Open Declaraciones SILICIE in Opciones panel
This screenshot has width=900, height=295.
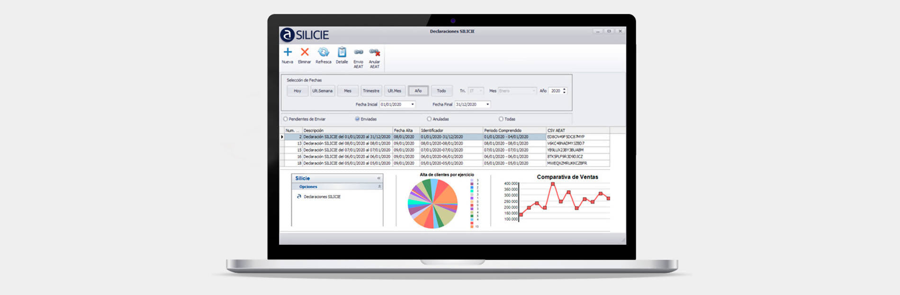pos(322,197)
